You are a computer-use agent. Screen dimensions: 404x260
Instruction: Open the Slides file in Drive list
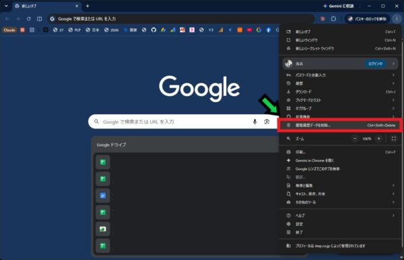pos(103,229)
